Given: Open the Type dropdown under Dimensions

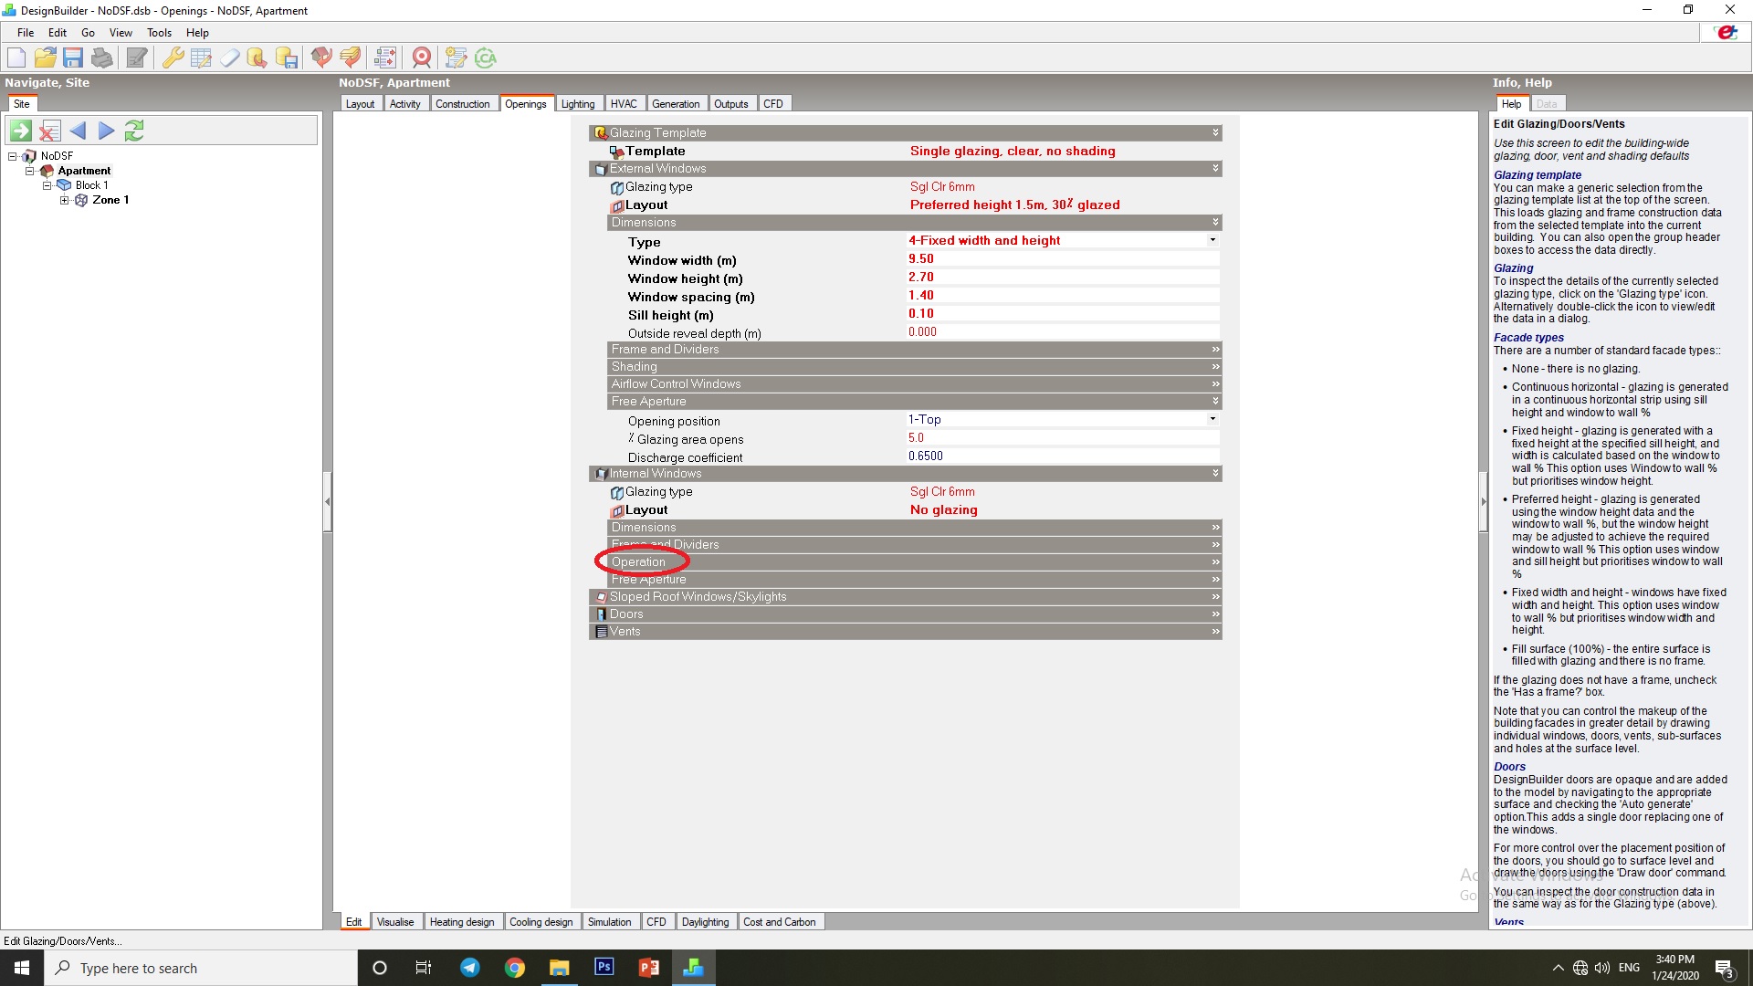Looking at the screenshot, I should coord(1212,240).
